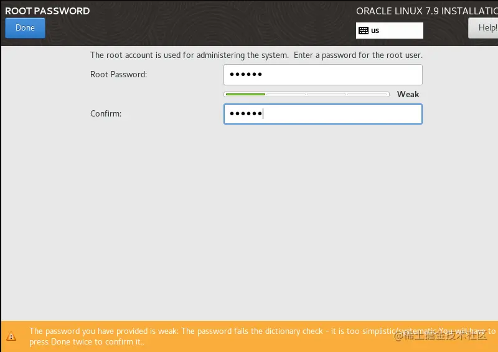
Task: Click the weak password warning message
Action: pyautogui.click(x=262, y=336)
